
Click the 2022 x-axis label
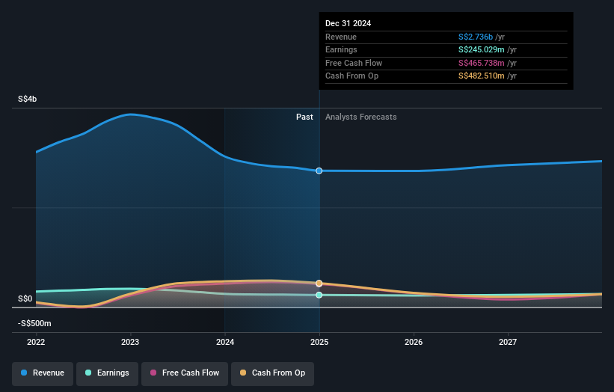(x=36, y=343)
